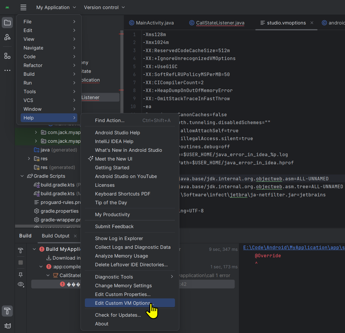Close the Build Output tab
Viewport: 345px width, 333px height.
click(x=75, y=236)
